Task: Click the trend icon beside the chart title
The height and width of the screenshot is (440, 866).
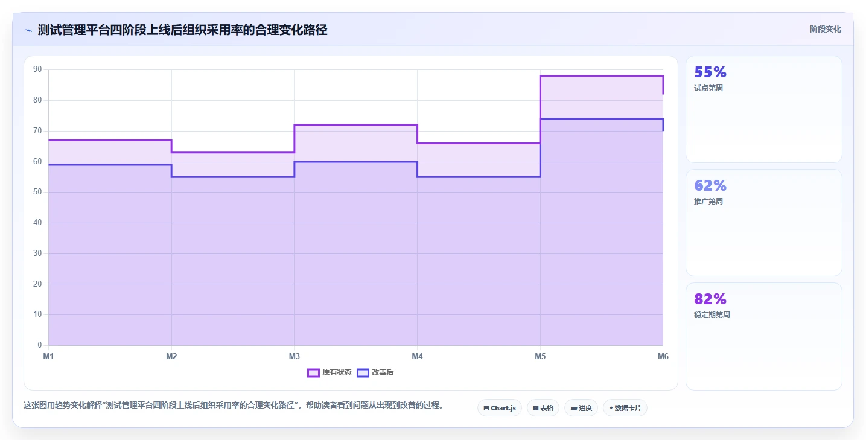Action: 28,30
